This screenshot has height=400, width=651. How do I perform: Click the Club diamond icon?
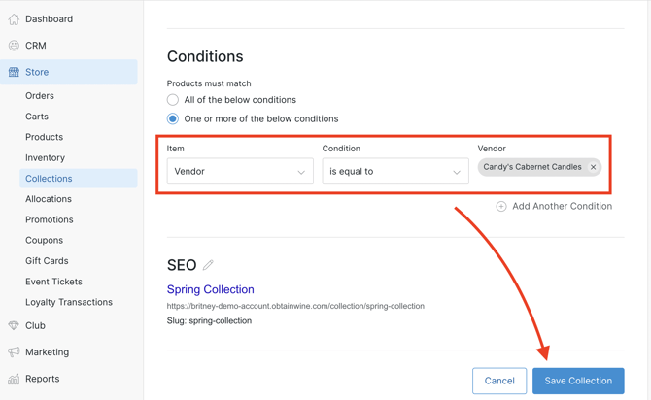pyautogui.click(x=14, y=326)
